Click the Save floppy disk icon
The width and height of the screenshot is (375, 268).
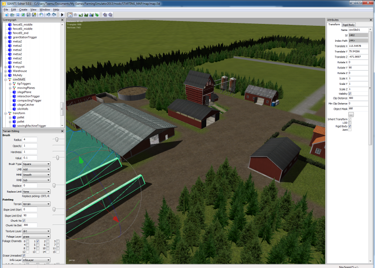click(x=29, y=15)
